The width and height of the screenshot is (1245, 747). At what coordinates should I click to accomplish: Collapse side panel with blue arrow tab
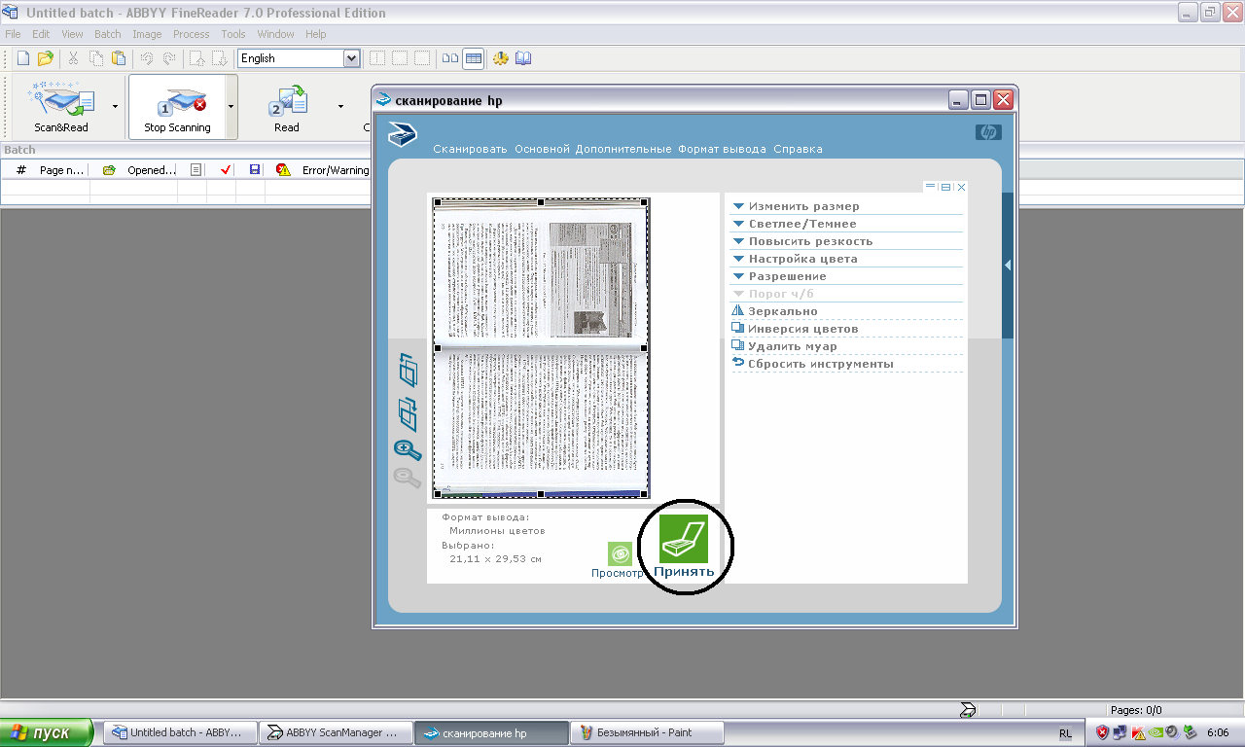point(1008,265)
